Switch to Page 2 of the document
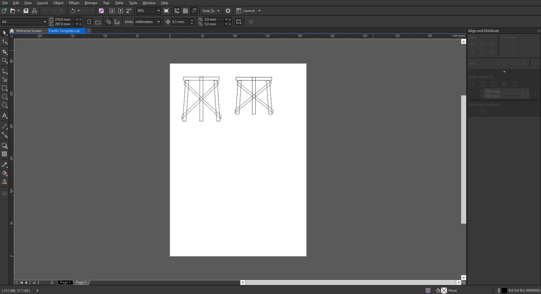 (x=81, y=282)
